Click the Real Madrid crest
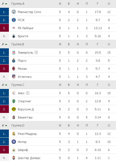The width and height of the screenshot is (116, 161). (14, 134)
